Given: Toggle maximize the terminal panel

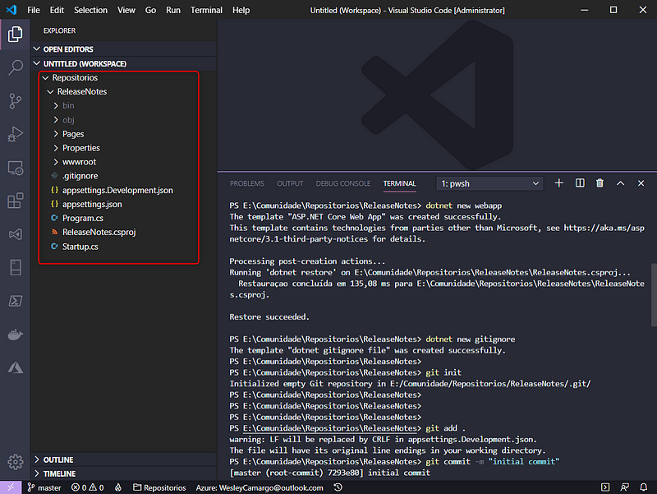Looking at the screenshot, I should coord(621,183).
